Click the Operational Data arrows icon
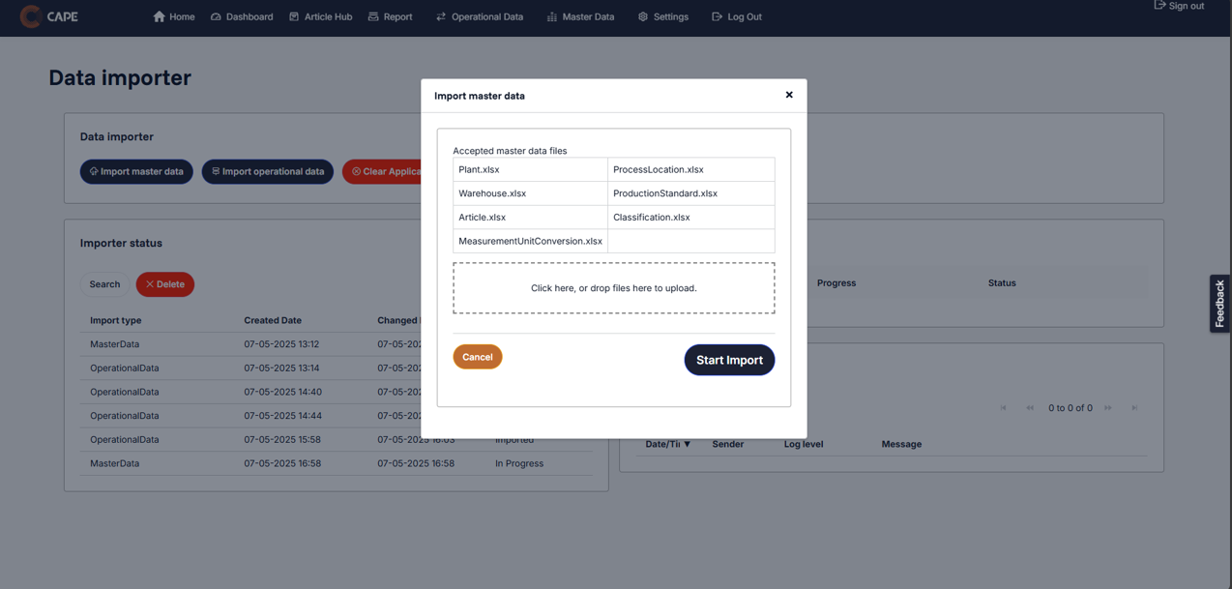 click(440, 16)
